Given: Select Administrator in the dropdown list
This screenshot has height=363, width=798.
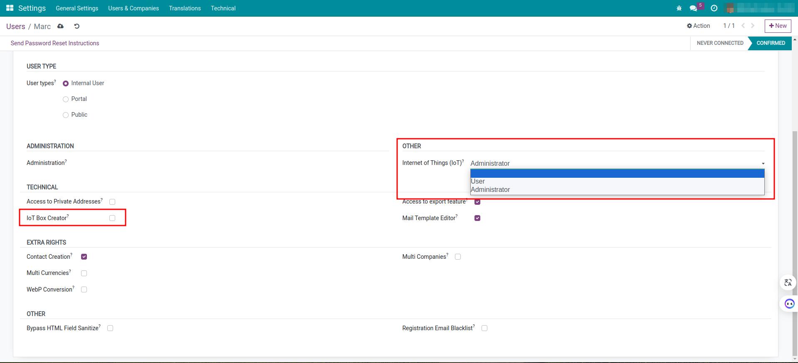Looking at the screenshot, I should (490, 190).
